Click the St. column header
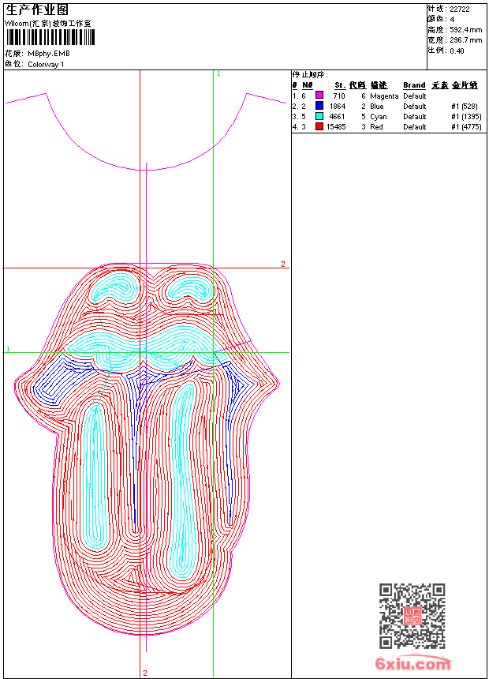The width and height of the screenshot is (489, 679). click(339, 85)
